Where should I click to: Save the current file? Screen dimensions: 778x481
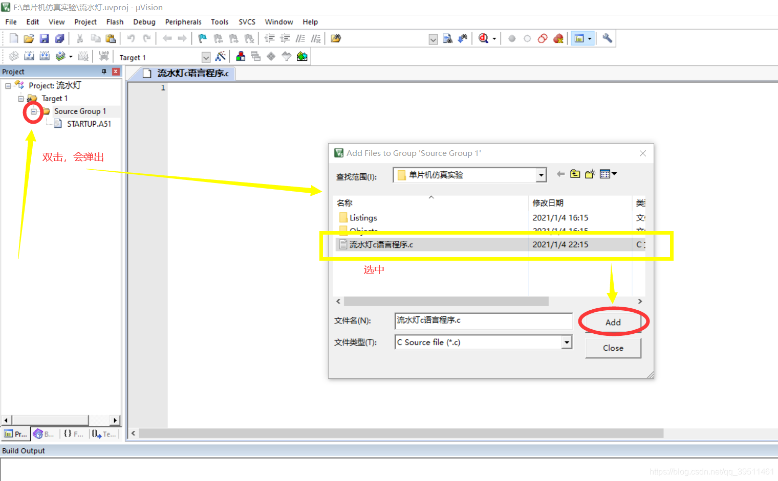45,38
